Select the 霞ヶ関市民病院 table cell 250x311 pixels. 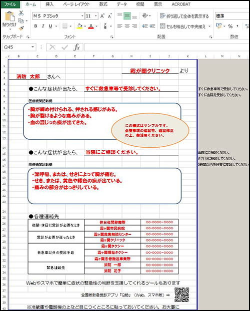click(112, 228)
